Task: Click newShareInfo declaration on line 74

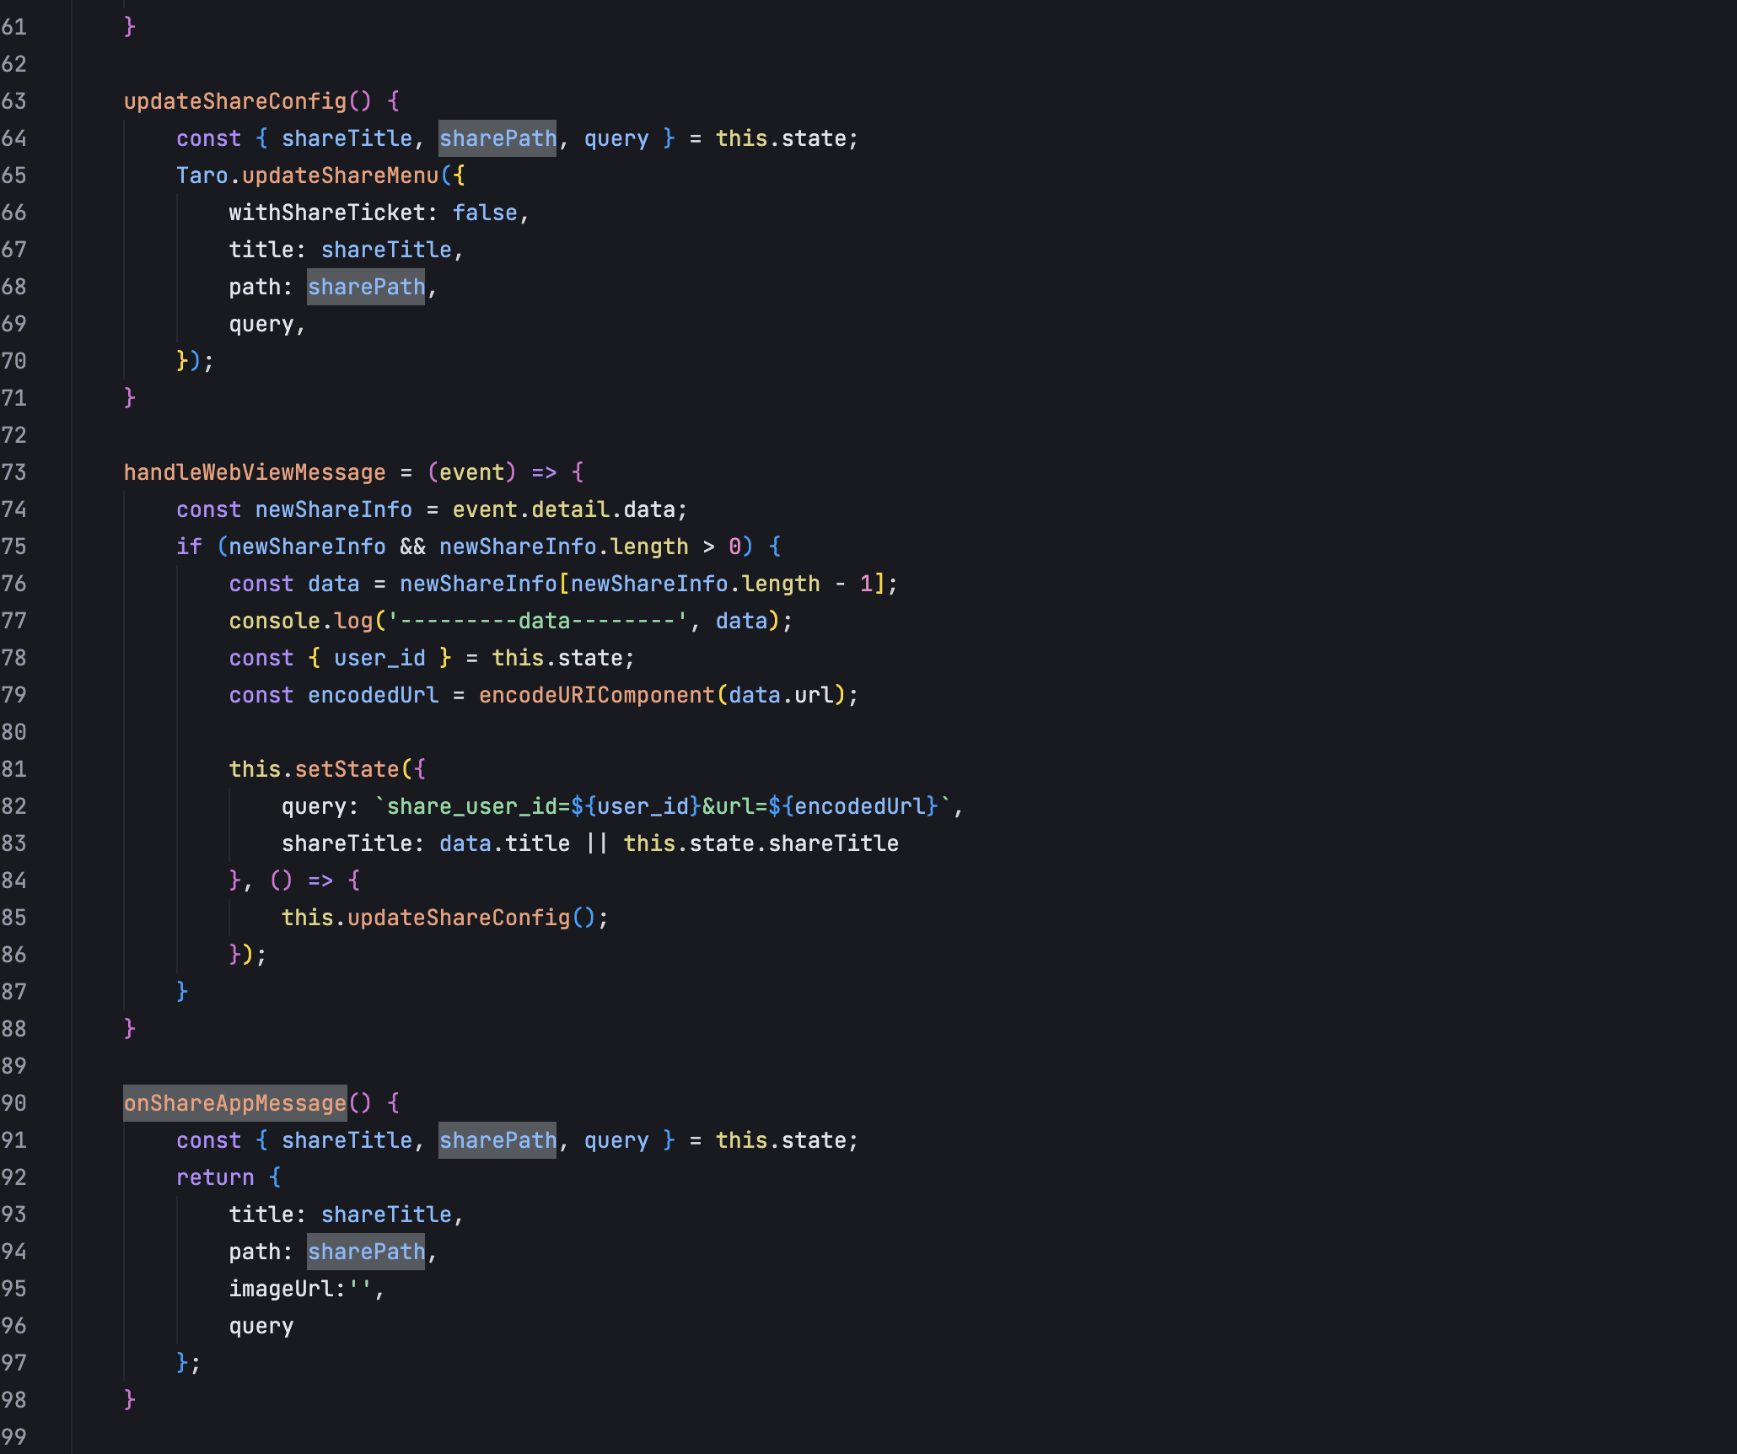Action: 334,509
